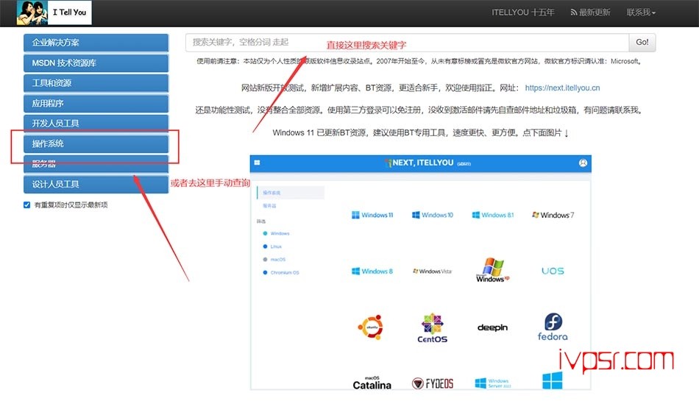Viewport: 699px width, 401px height.
Task: Select the Linux filter radio
Action: coord(265,246)
